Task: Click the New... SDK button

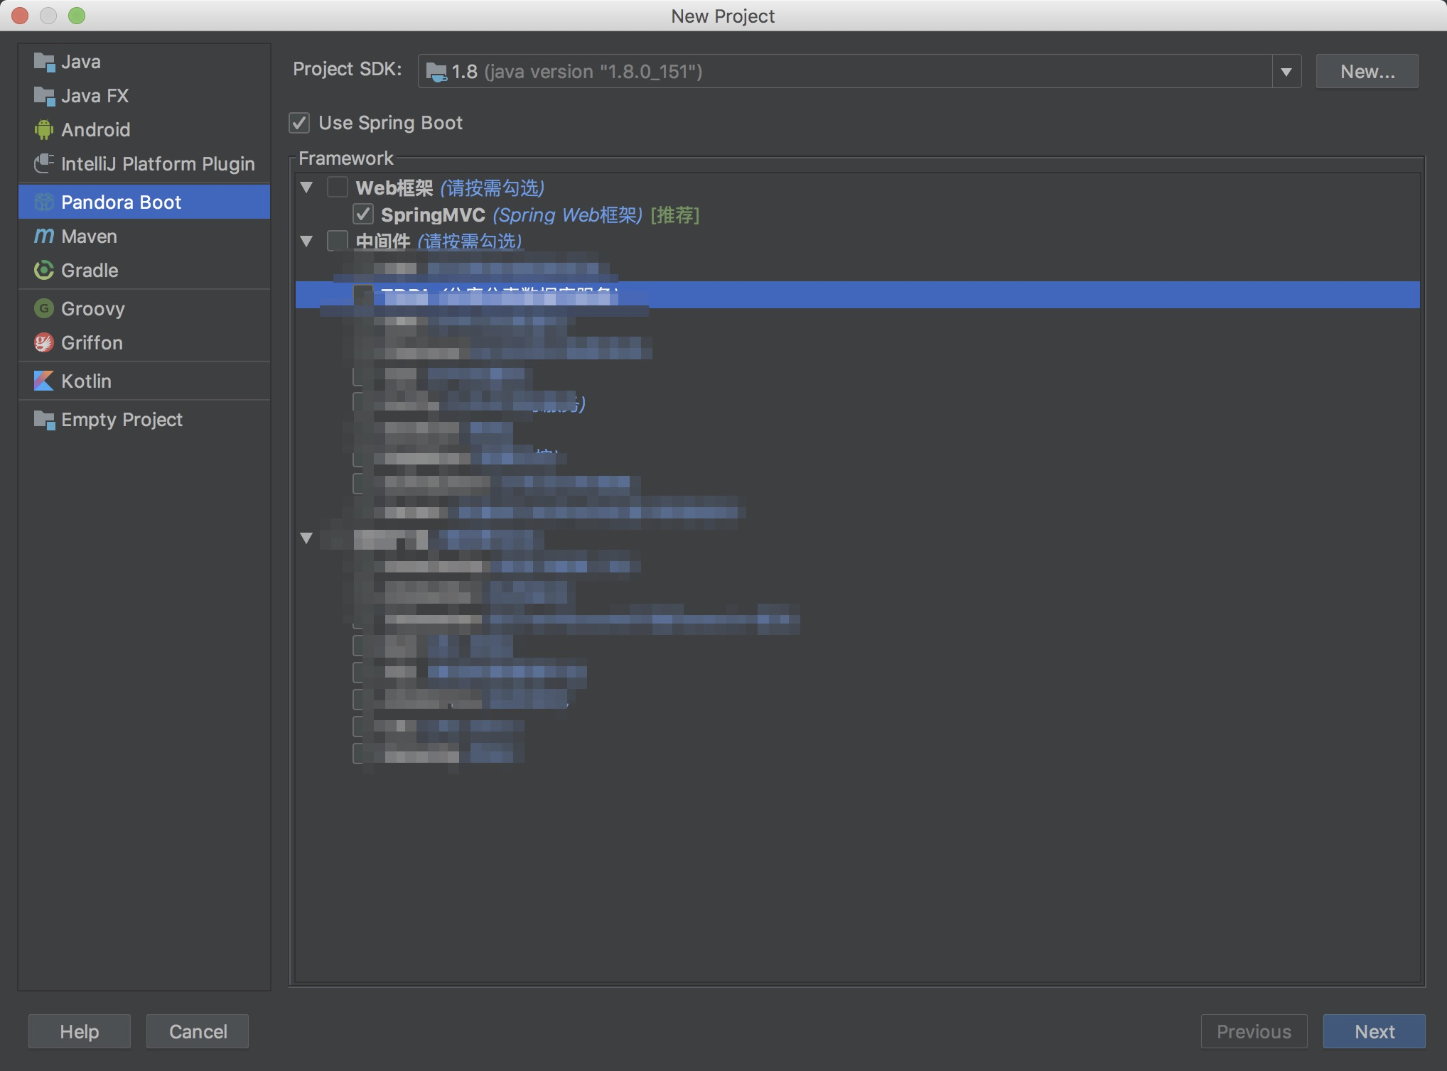Action: pos(1367,72)
